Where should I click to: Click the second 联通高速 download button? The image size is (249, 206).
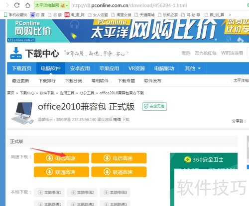coord(119,172)
